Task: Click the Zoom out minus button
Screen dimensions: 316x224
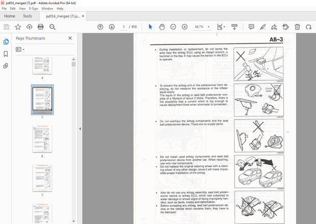Action: click(x=173, y=27)
